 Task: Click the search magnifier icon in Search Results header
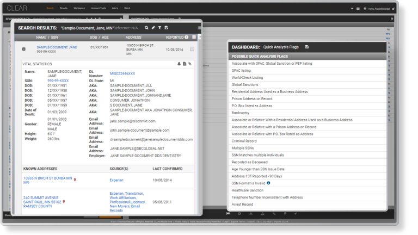[147, 27]
